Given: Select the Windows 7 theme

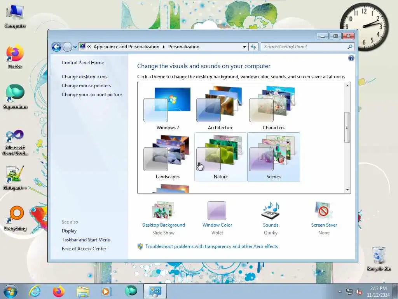Looking at the screenshot, I should (x=168, y=108).
